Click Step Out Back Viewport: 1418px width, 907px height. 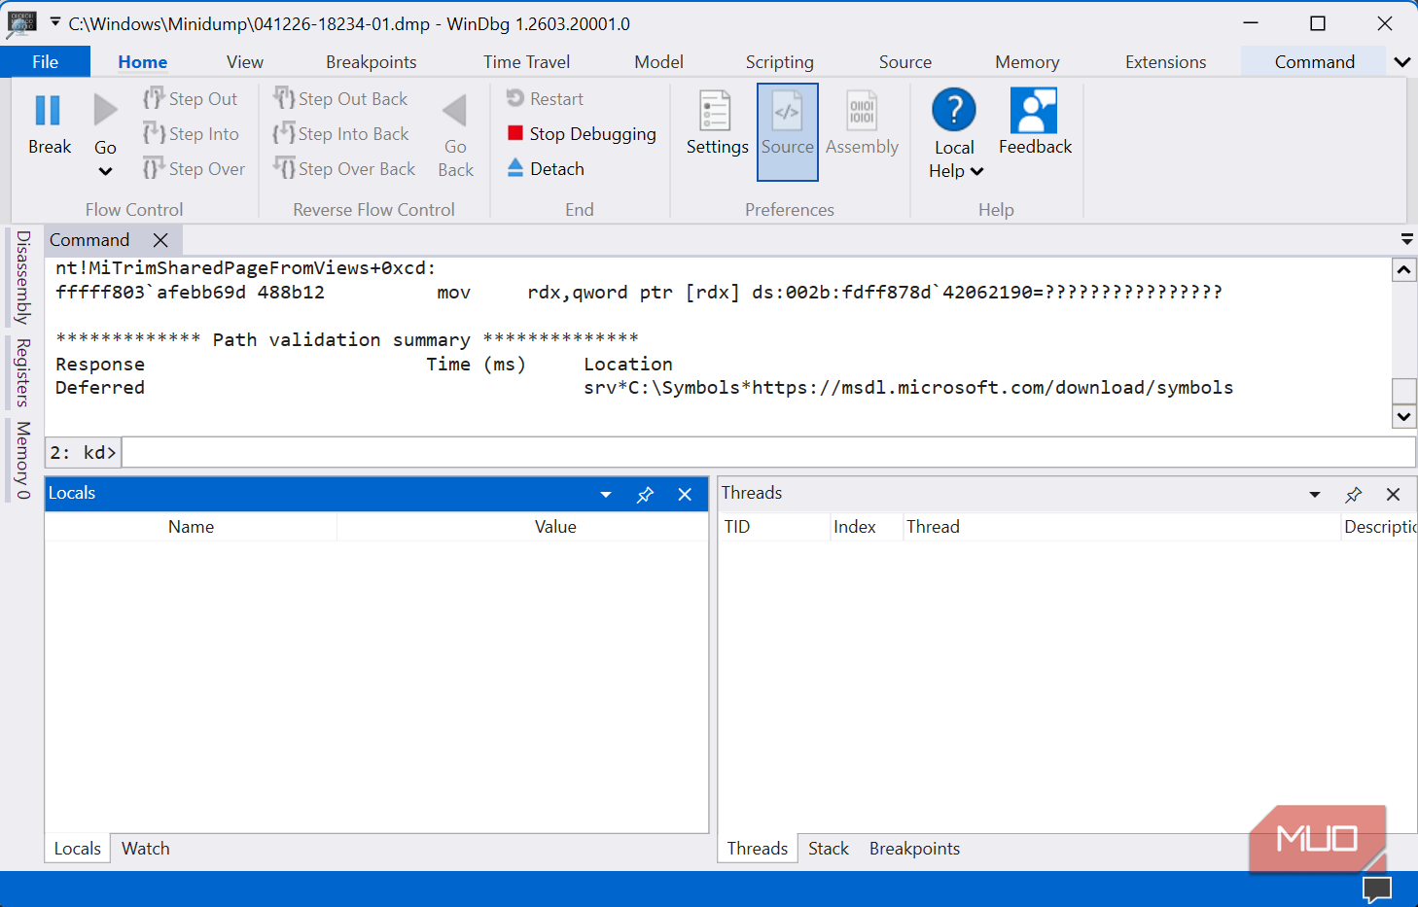[x=340, y=98]
